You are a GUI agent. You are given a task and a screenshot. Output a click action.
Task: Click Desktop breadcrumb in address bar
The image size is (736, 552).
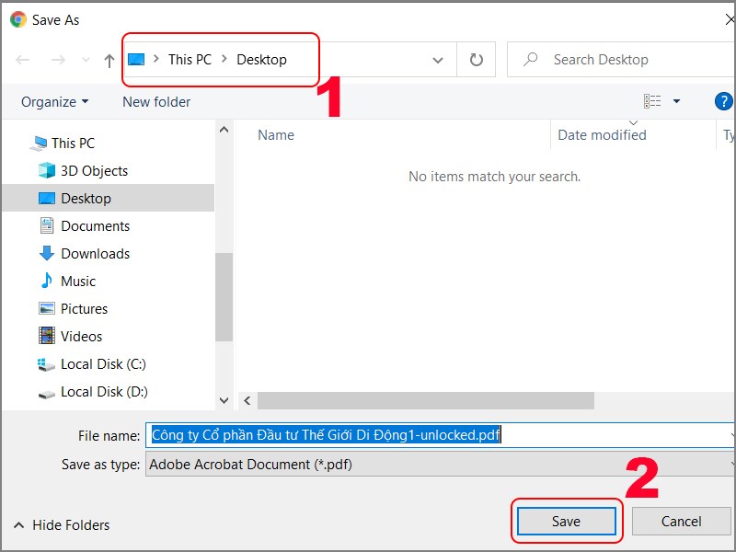point(264,59)
